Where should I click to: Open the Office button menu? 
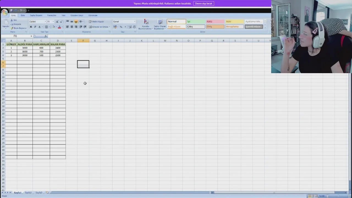point(4,12)
